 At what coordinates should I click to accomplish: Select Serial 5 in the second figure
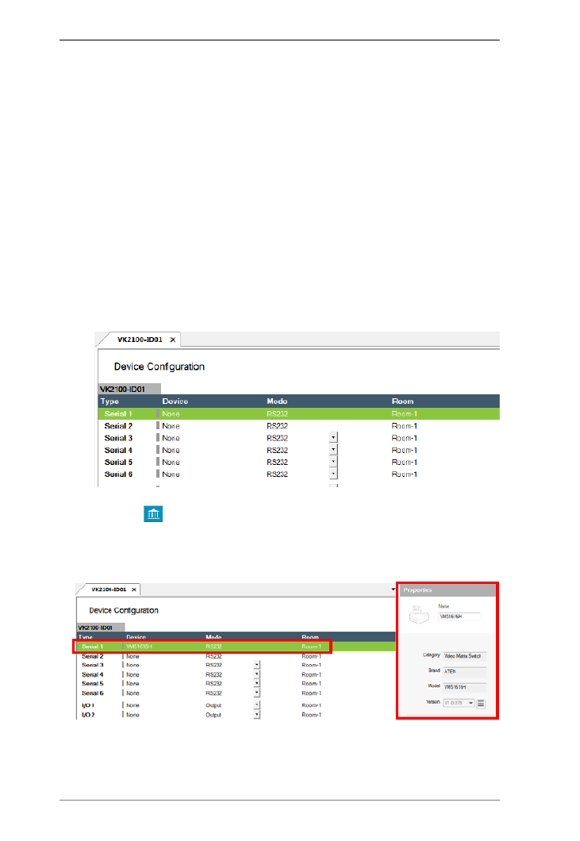pos(92,684)
